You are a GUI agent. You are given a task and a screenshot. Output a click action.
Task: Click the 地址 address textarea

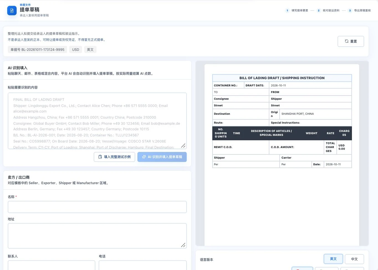(97, 236)
